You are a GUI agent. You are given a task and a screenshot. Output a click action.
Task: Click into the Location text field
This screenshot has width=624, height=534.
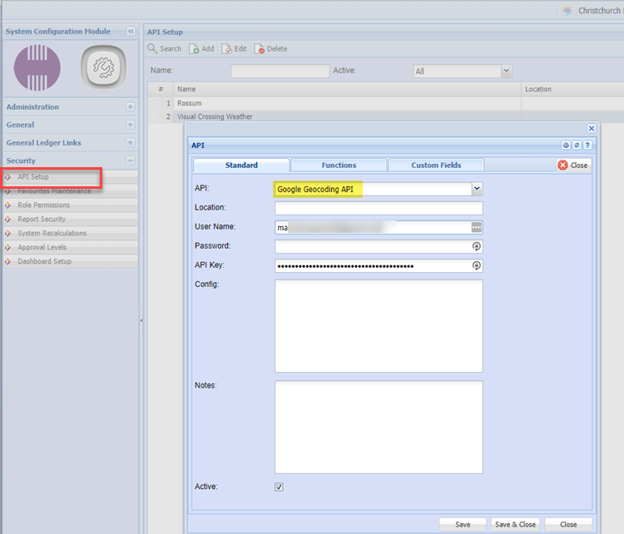(379, 208)
